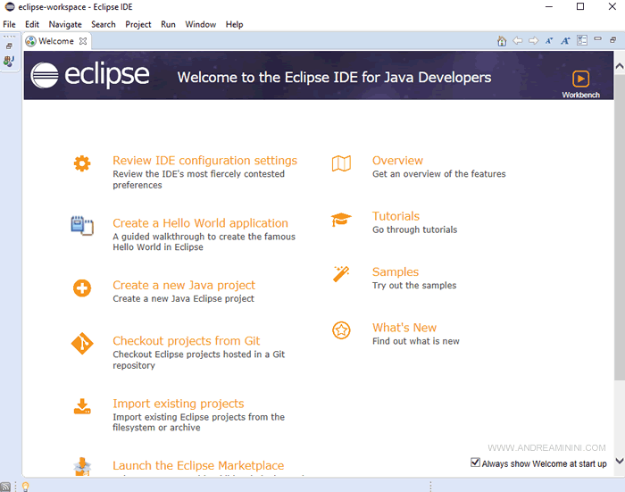
Task: Open the Project menu
Action: pos(138,24)
